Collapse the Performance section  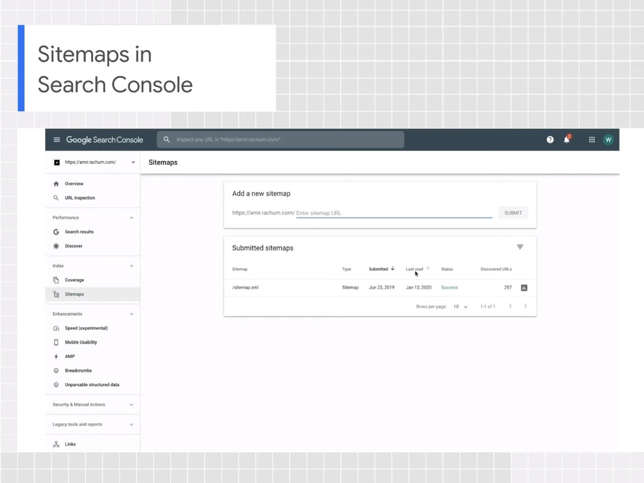pos(131,218)
